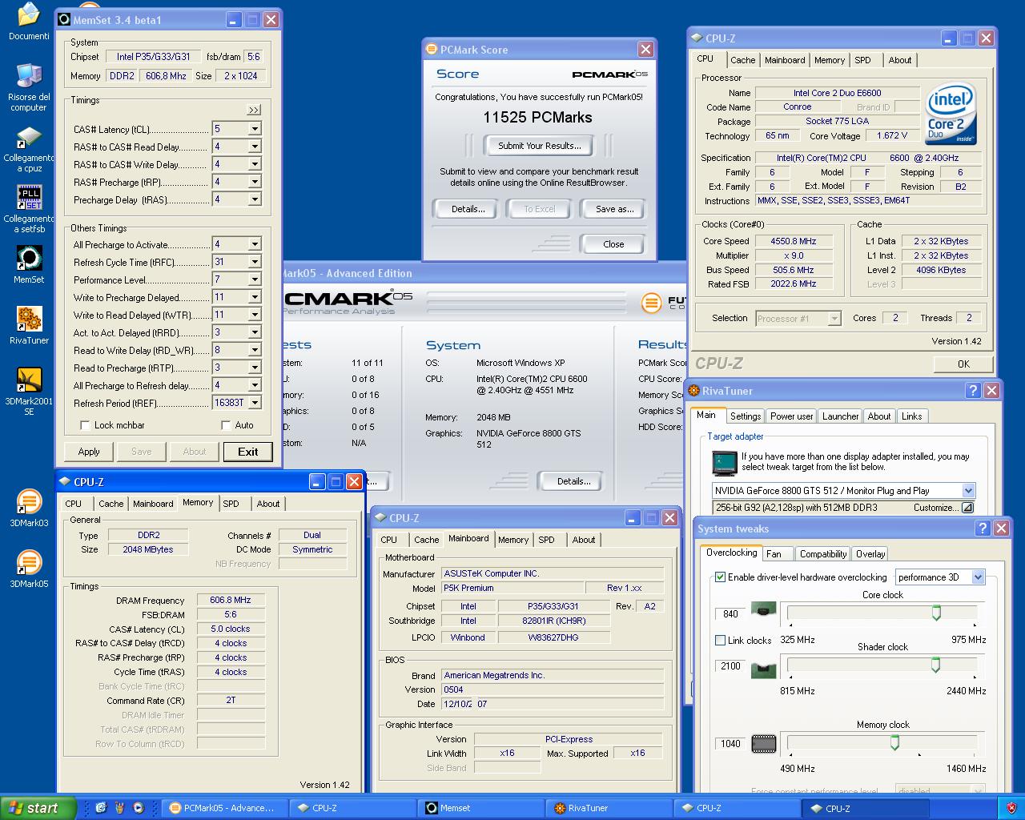Launch the MemSet desktop icon
Screen dimensions: 1025x820
(x=29, y=265)
